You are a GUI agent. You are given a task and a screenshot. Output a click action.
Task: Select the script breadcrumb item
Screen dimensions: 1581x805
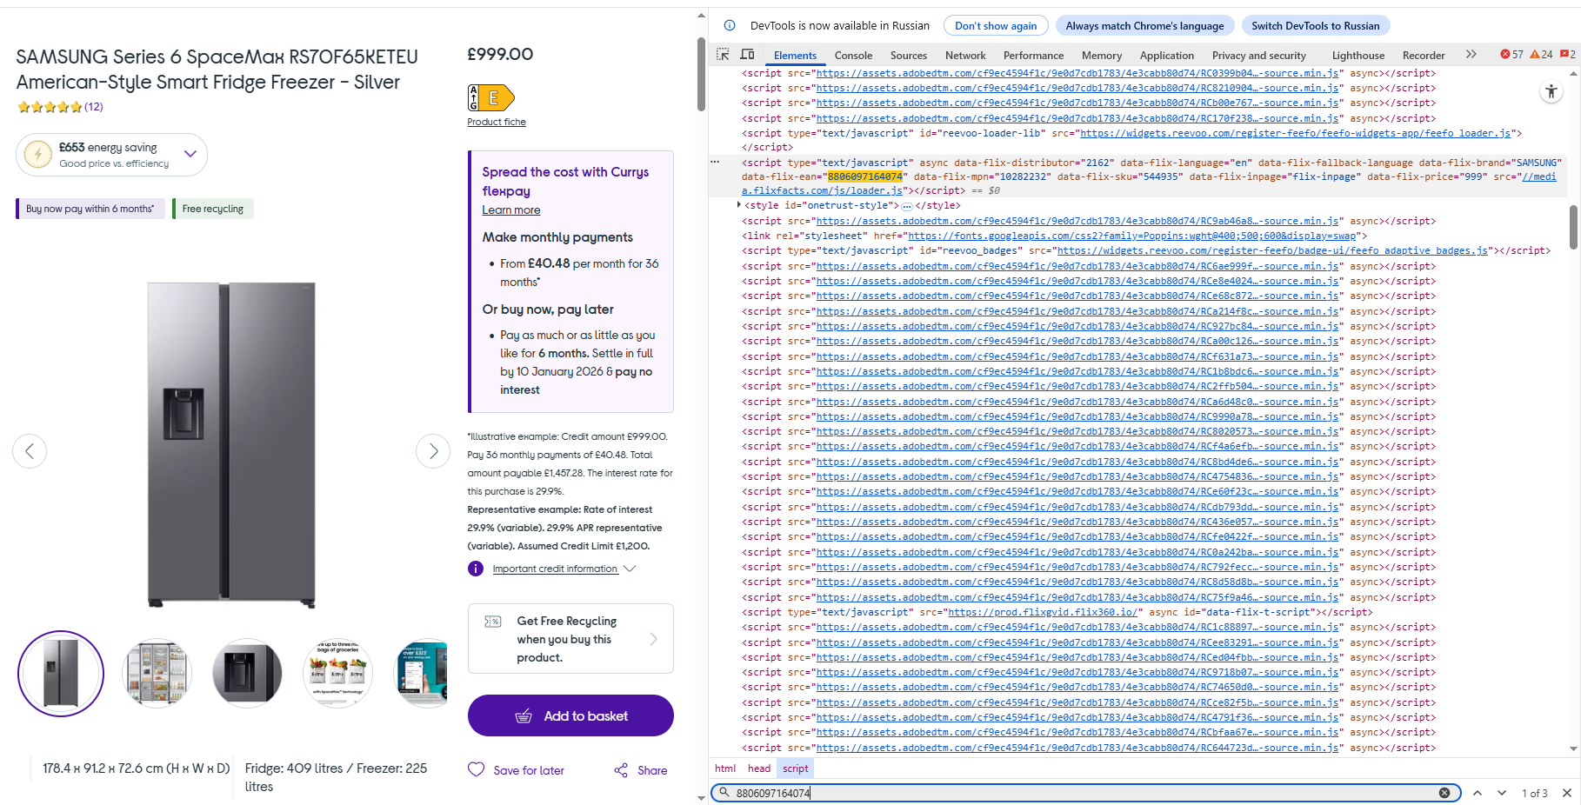click(795, 768)
